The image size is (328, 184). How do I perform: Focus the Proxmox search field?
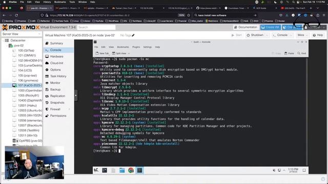coord(96,27)
